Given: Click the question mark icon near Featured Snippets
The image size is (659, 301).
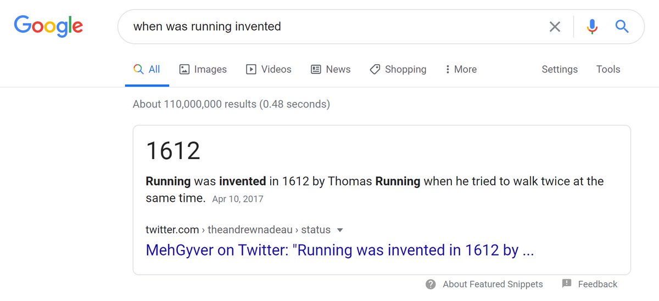Looking at the screenshot, I should click(431, 284).
